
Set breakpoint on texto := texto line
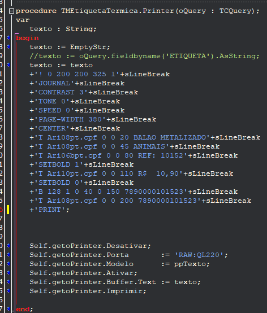pos(8,64)
